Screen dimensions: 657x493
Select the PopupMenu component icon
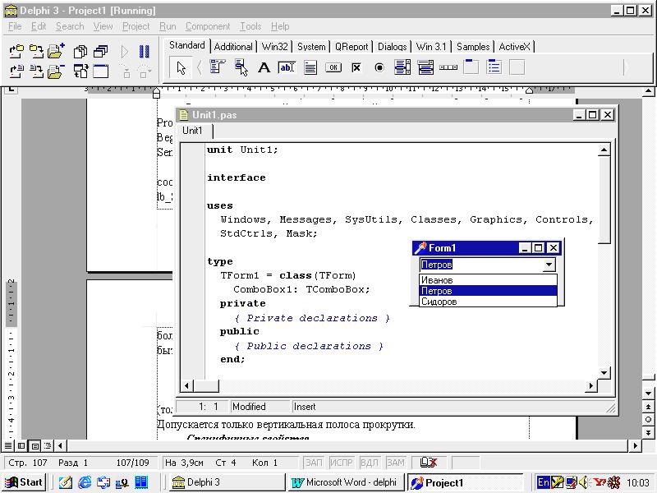click(x=241, y=67)
